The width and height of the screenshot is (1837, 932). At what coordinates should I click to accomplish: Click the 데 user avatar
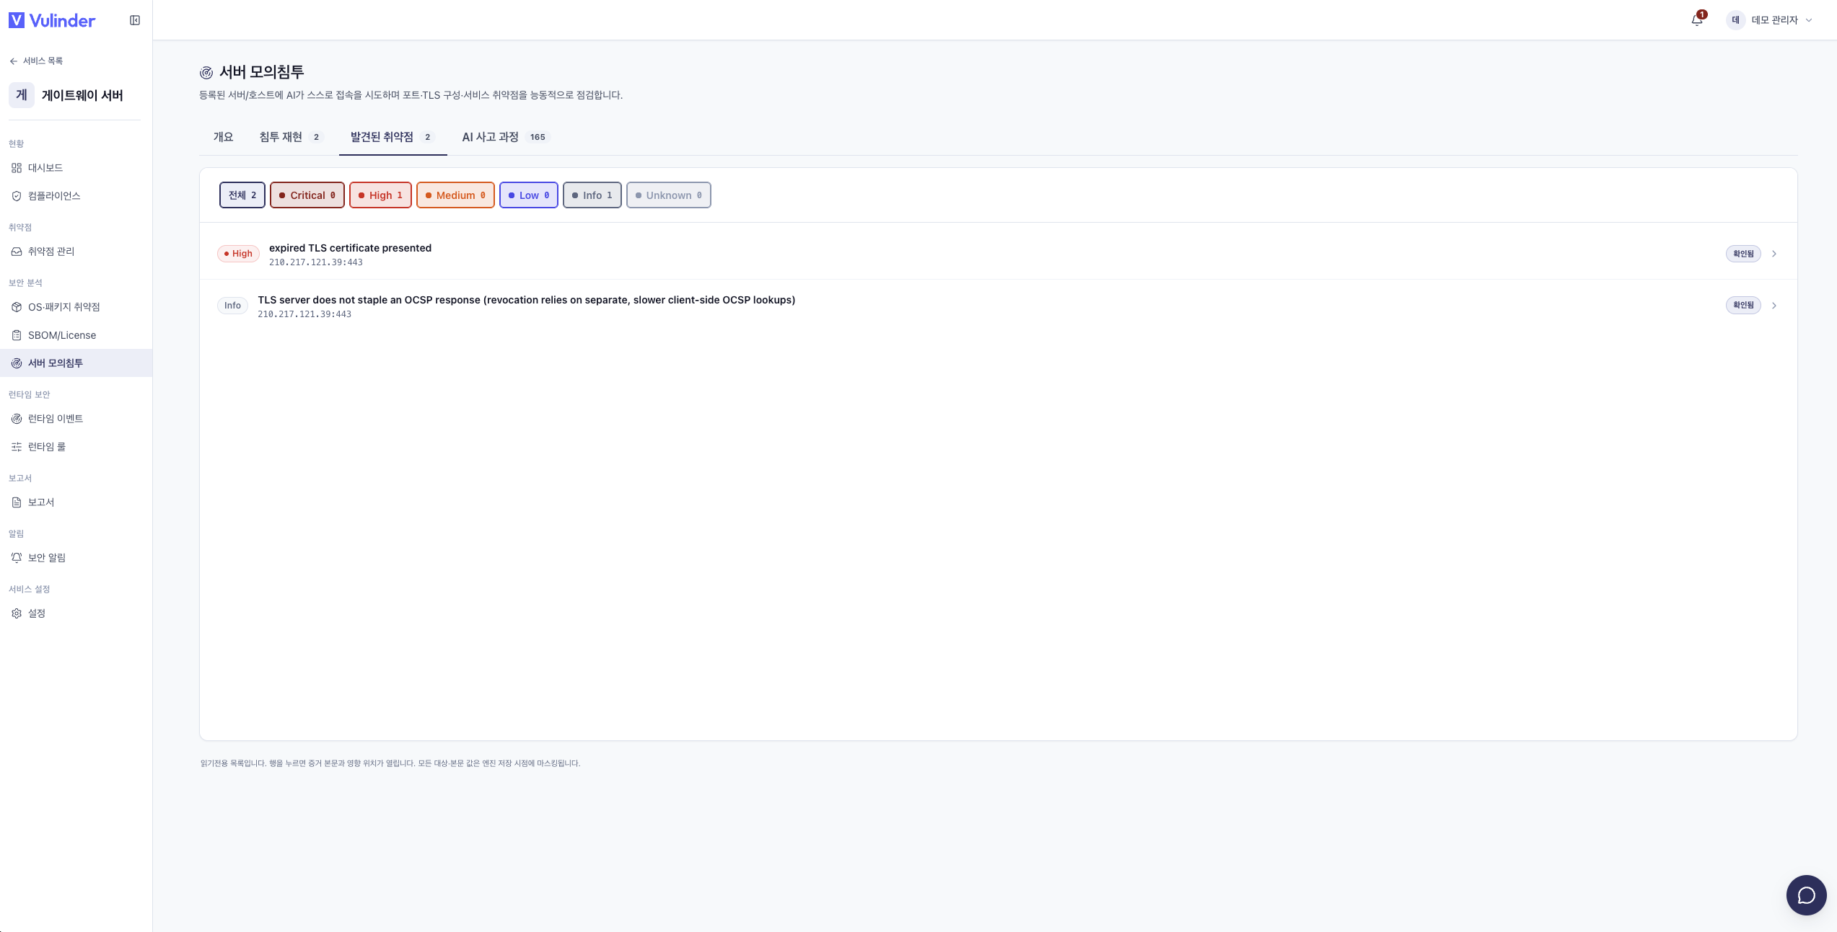point(1736,20)
